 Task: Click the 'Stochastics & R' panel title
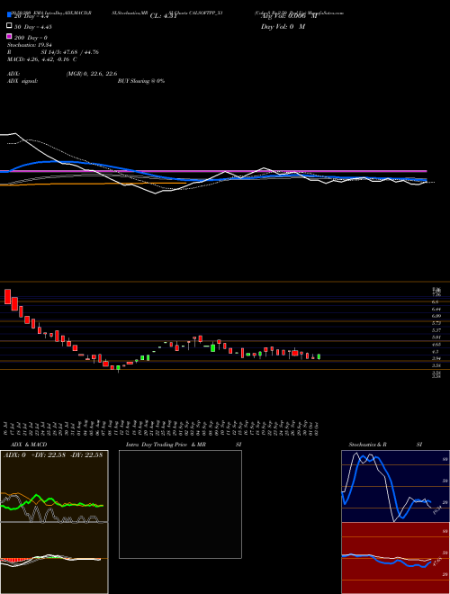[x=368, y=445]
